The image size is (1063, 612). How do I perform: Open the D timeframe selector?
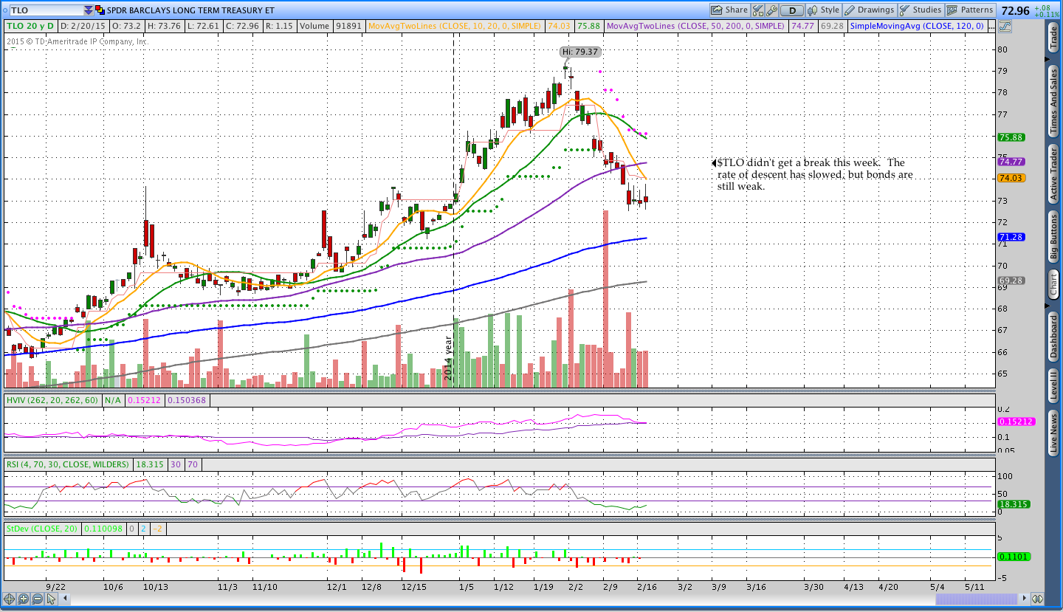tap(792, 10)
